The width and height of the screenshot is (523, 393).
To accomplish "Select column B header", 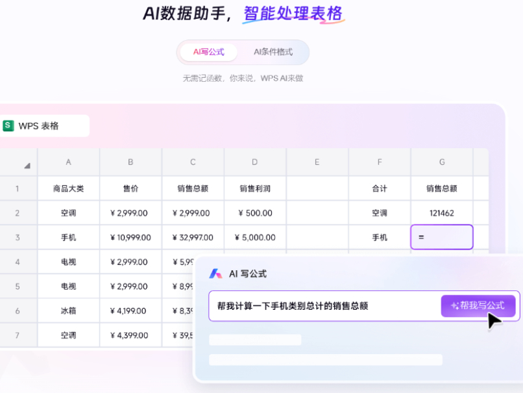I will tap(131, 162).
